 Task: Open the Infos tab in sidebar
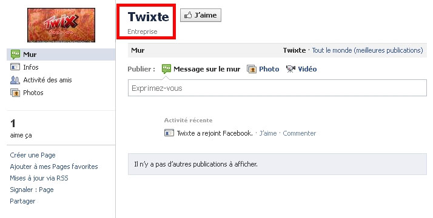31,67
